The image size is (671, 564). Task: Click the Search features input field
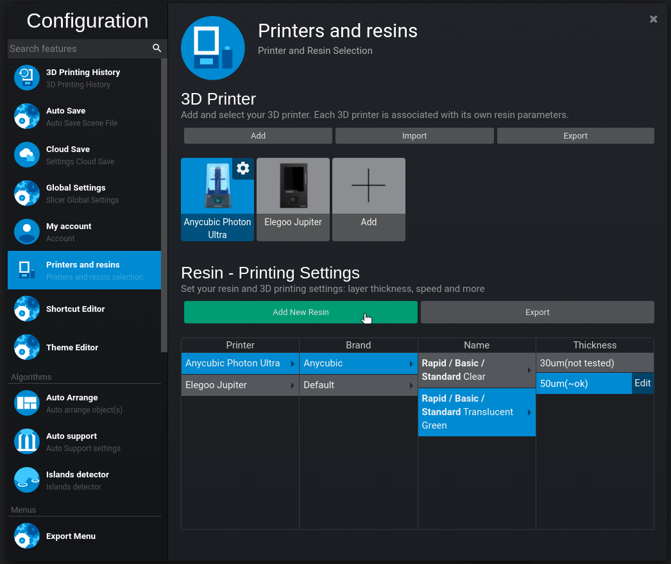click(x=77, y=49)
